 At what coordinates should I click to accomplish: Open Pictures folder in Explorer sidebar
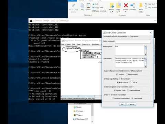point(80,111)
